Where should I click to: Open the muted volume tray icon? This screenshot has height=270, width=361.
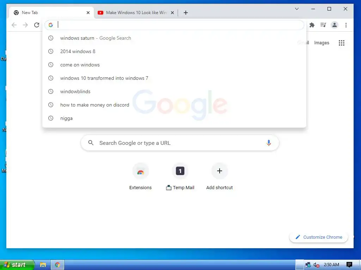[x=316, y=265]
